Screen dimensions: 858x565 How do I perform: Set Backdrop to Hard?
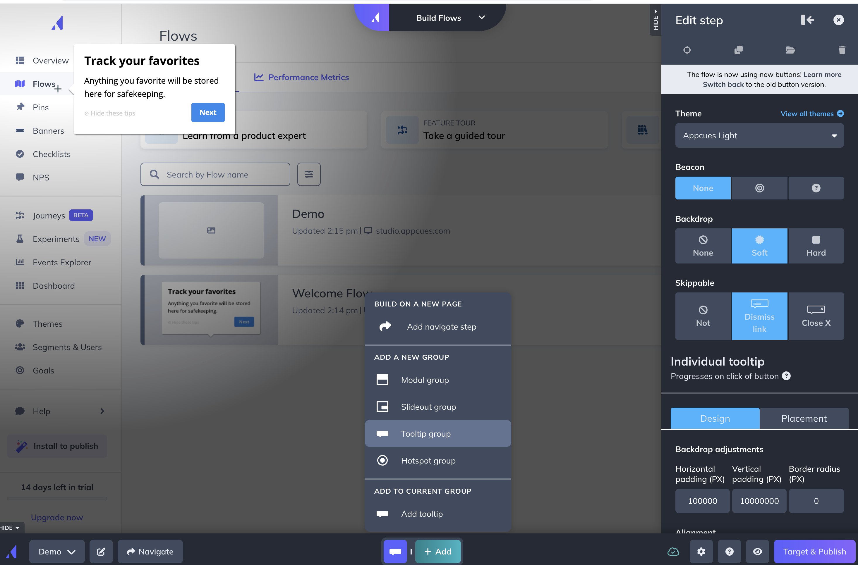pyautogui.click(x=816, y=246)
